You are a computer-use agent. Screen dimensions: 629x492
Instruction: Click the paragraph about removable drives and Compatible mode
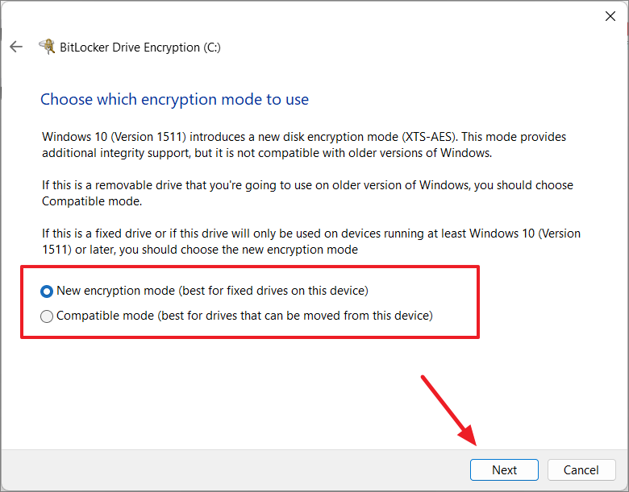[307, 193]
